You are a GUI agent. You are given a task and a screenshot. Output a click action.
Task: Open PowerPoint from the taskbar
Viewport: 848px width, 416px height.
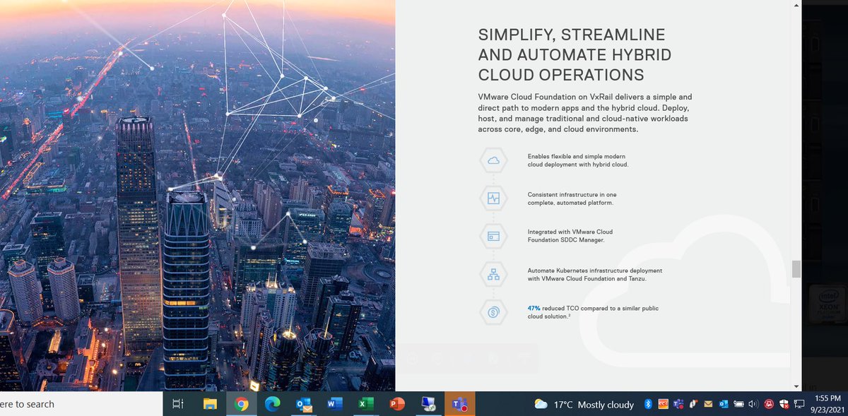(x=397, y=404)
